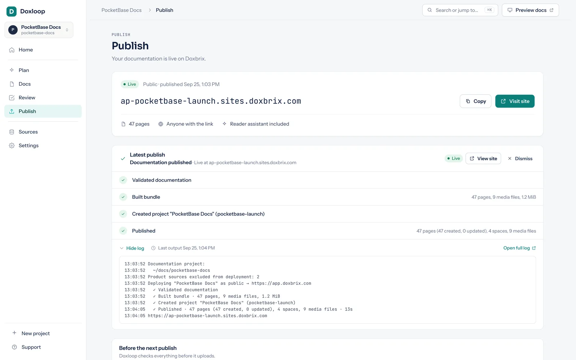The width and height of the screenshot is (576, 360).
Task: Click the Publish upload icon
Action: 12,111
